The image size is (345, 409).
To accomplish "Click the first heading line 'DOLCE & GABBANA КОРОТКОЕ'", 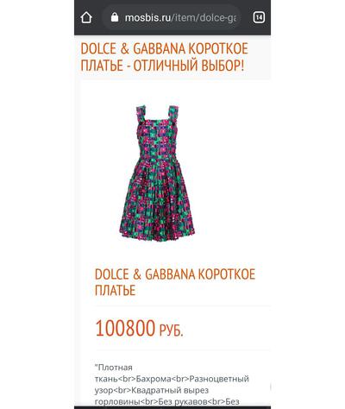I will point(164,49).
